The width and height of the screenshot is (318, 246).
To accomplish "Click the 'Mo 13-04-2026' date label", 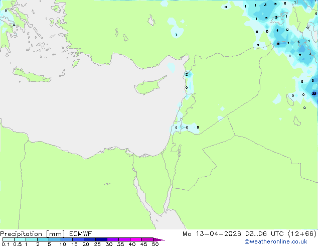I will (x=212, y=234).
